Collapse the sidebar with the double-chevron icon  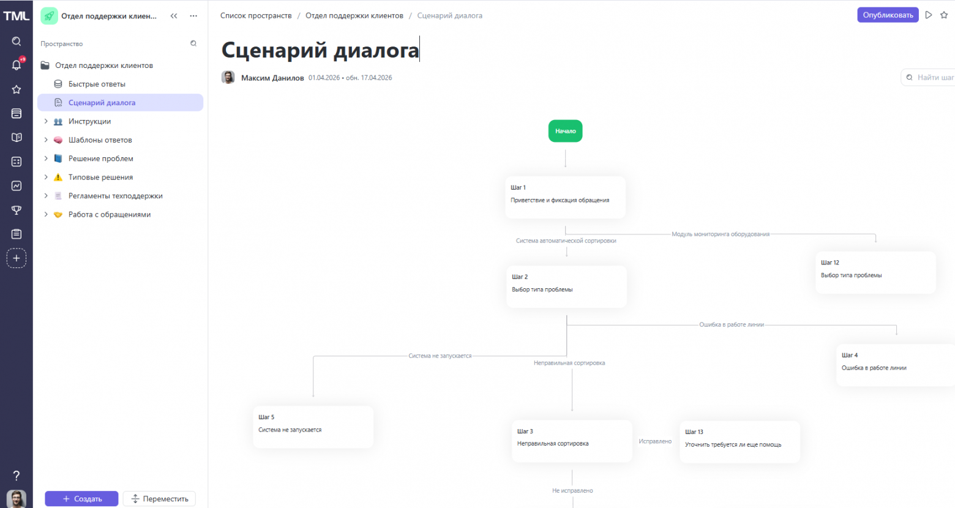(x=174, y=16)
